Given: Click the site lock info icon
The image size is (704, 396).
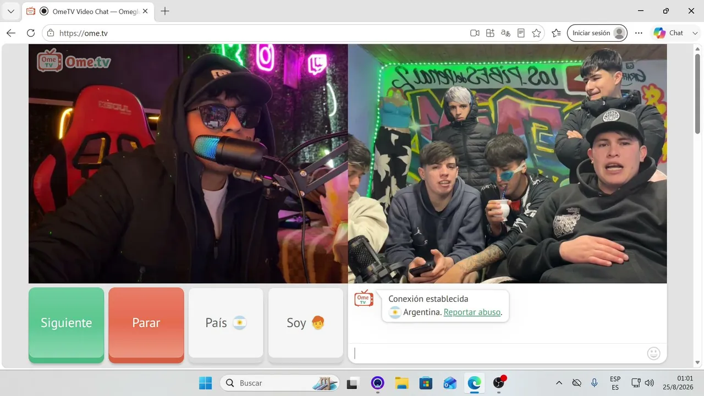Looking at the screenshot, I should [51, 33].
